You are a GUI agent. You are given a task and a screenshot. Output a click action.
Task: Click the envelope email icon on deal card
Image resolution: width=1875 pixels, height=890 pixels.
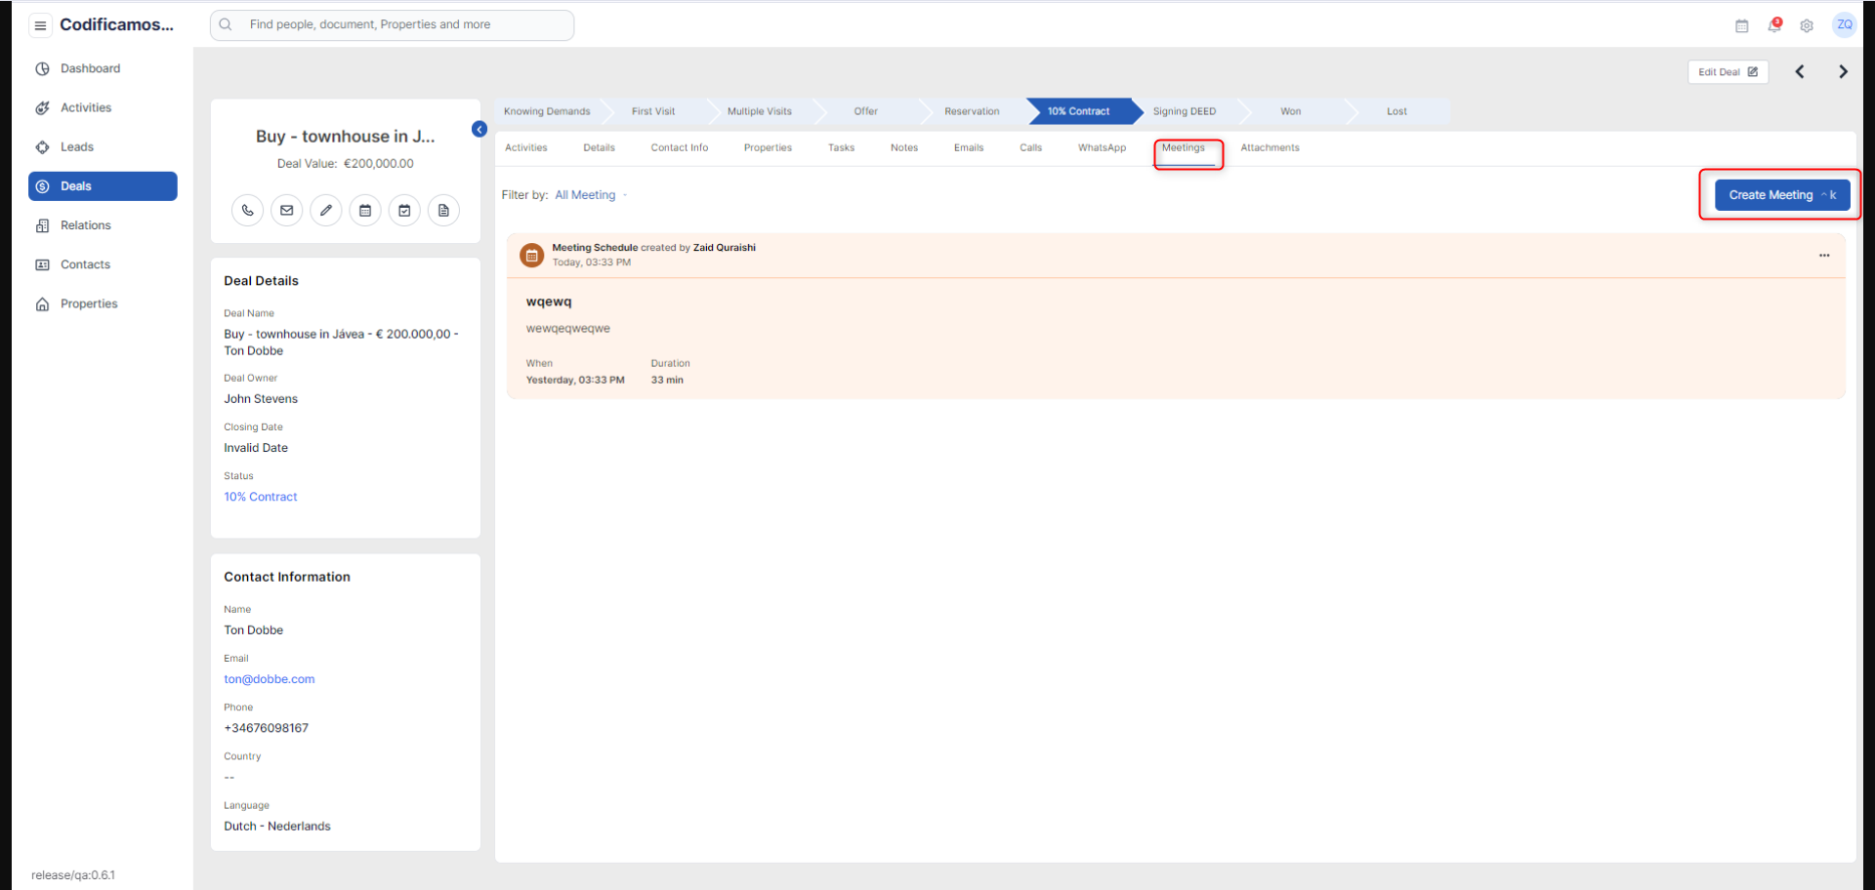[286, 211]
